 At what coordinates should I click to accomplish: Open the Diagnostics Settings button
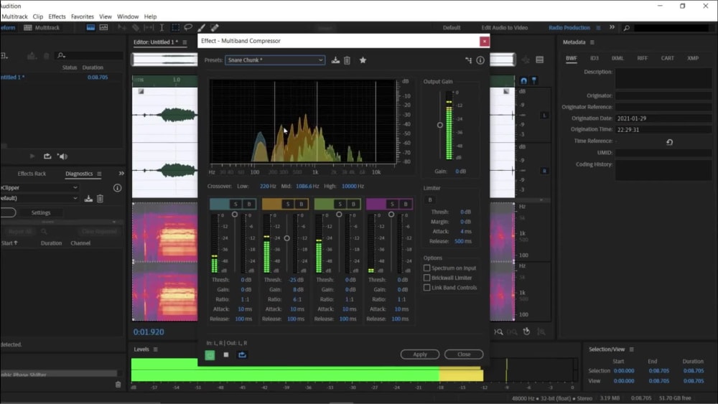(41, 212)
